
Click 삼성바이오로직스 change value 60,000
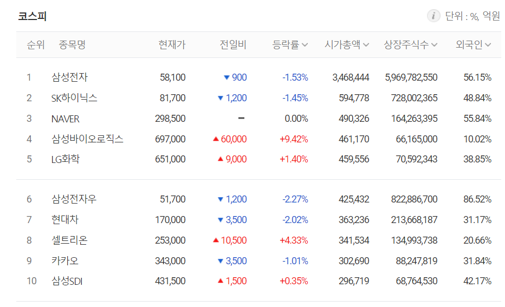[234, 139]
